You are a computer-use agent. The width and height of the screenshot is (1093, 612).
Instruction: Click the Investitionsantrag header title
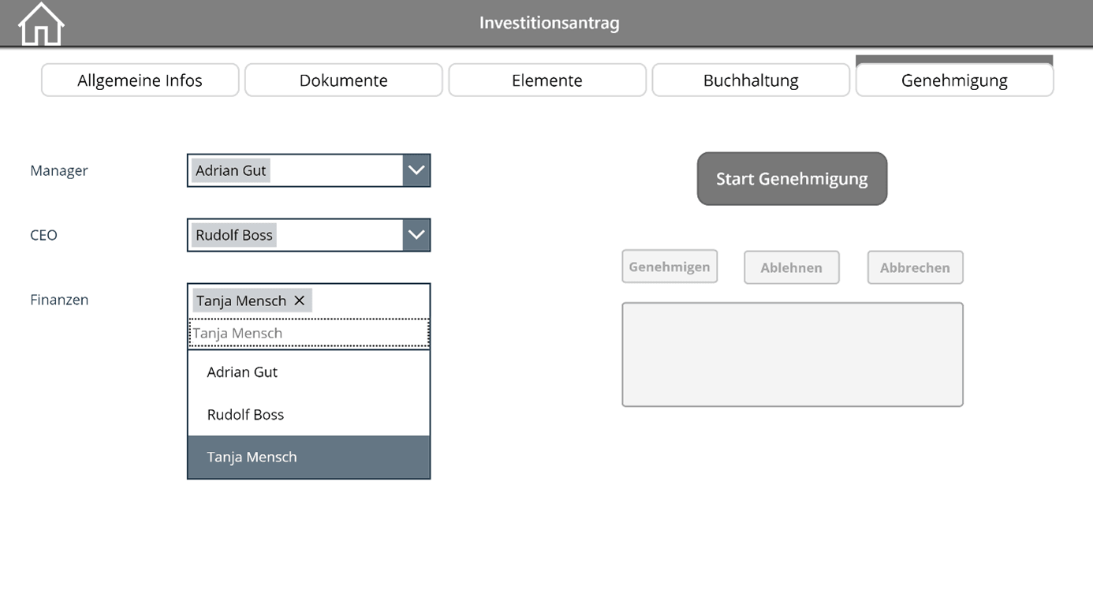click(550, 23)
